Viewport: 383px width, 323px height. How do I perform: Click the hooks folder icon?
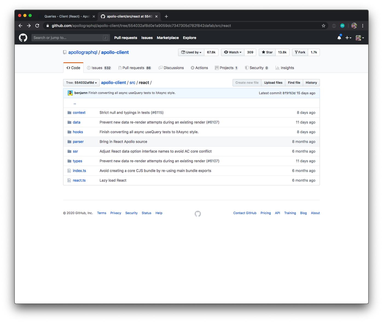(69, 132)
